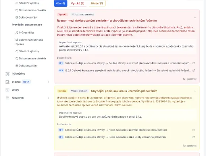Click the title Chybějící popis souladu s územním plánováním
The height and width of the screenshot is (156, 206).
click(124, 91)
